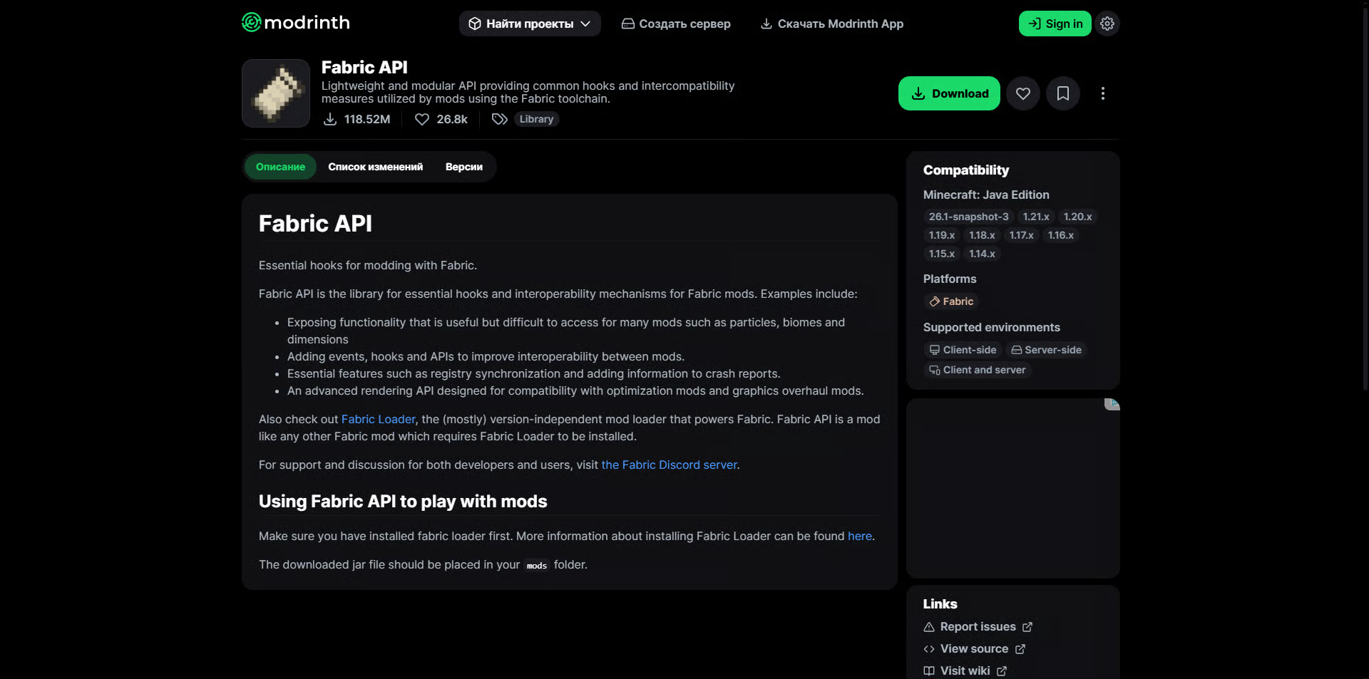The height and width of the screenshot is (679, 1369).
Task: Switch to the Версии tab
Action: [x=463, y=167]
